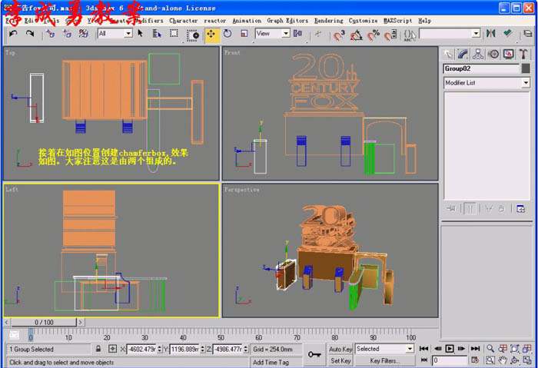538x368 pixels.
Task: Toggle the Auto Key button
Action: tap(340, 349)
